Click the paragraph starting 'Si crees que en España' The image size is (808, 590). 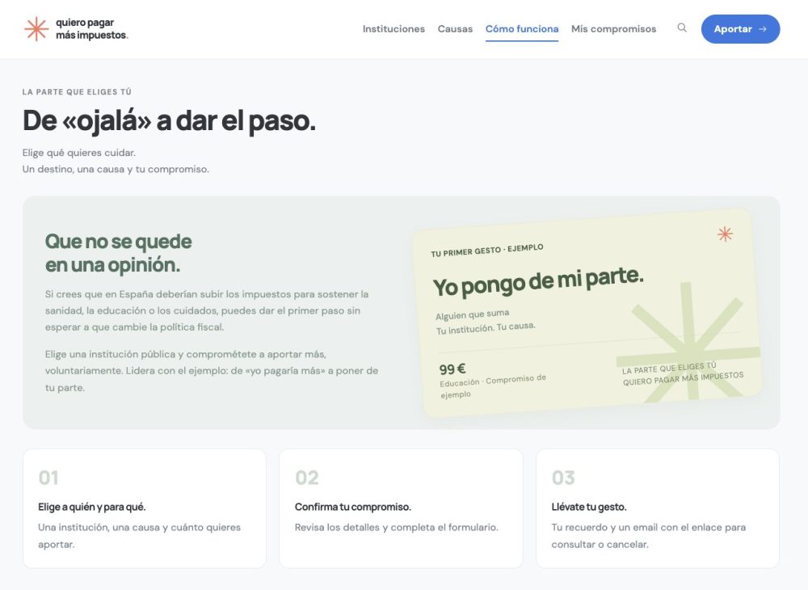[207, 310]
